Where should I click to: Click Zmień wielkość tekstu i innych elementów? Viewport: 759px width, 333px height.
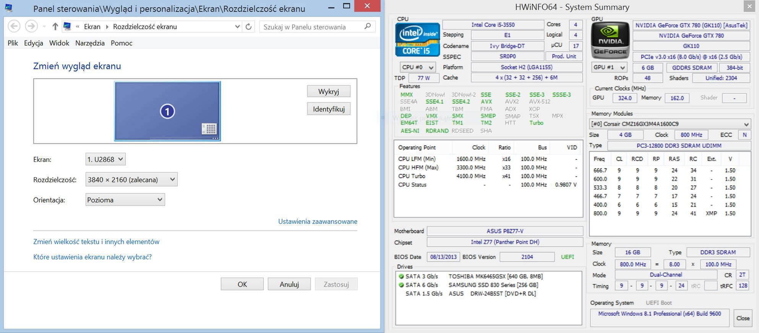[x=96, y=242]
